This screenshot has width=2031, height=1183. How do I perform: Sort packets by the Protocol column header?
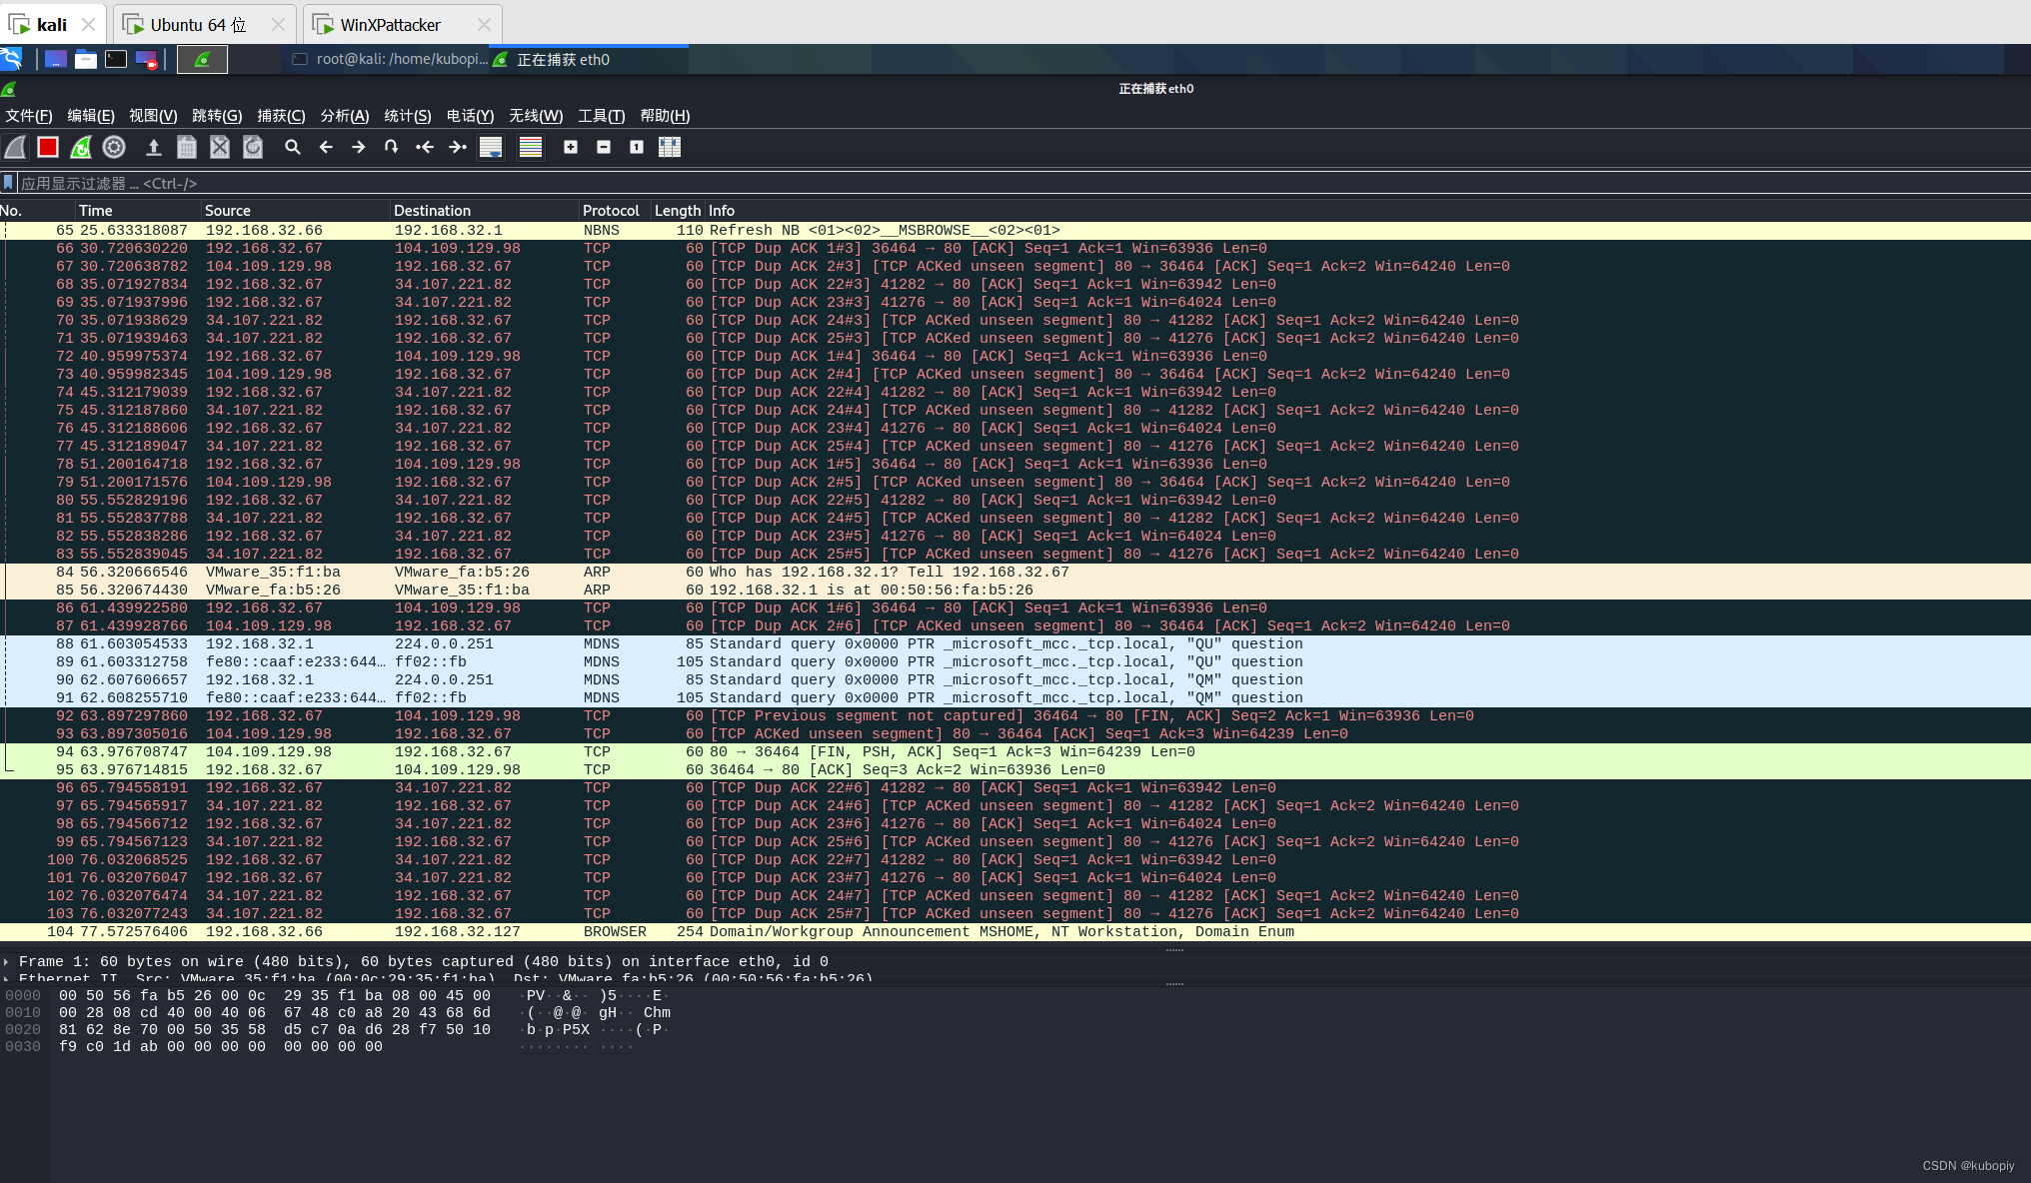click(611, 211)
